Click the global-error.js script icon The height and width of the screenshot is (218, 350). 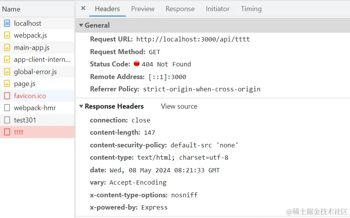[7, 72]
